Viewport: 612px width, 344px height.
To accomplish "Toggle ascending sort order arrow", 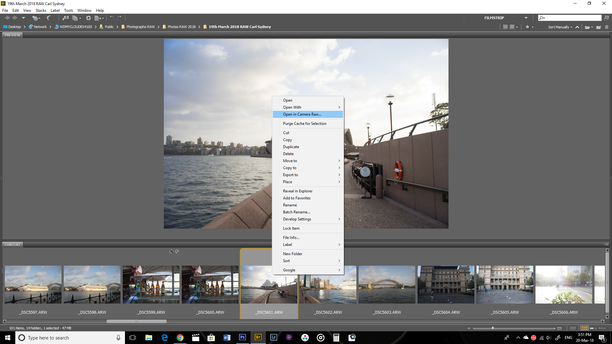I will tap(577, 27).
